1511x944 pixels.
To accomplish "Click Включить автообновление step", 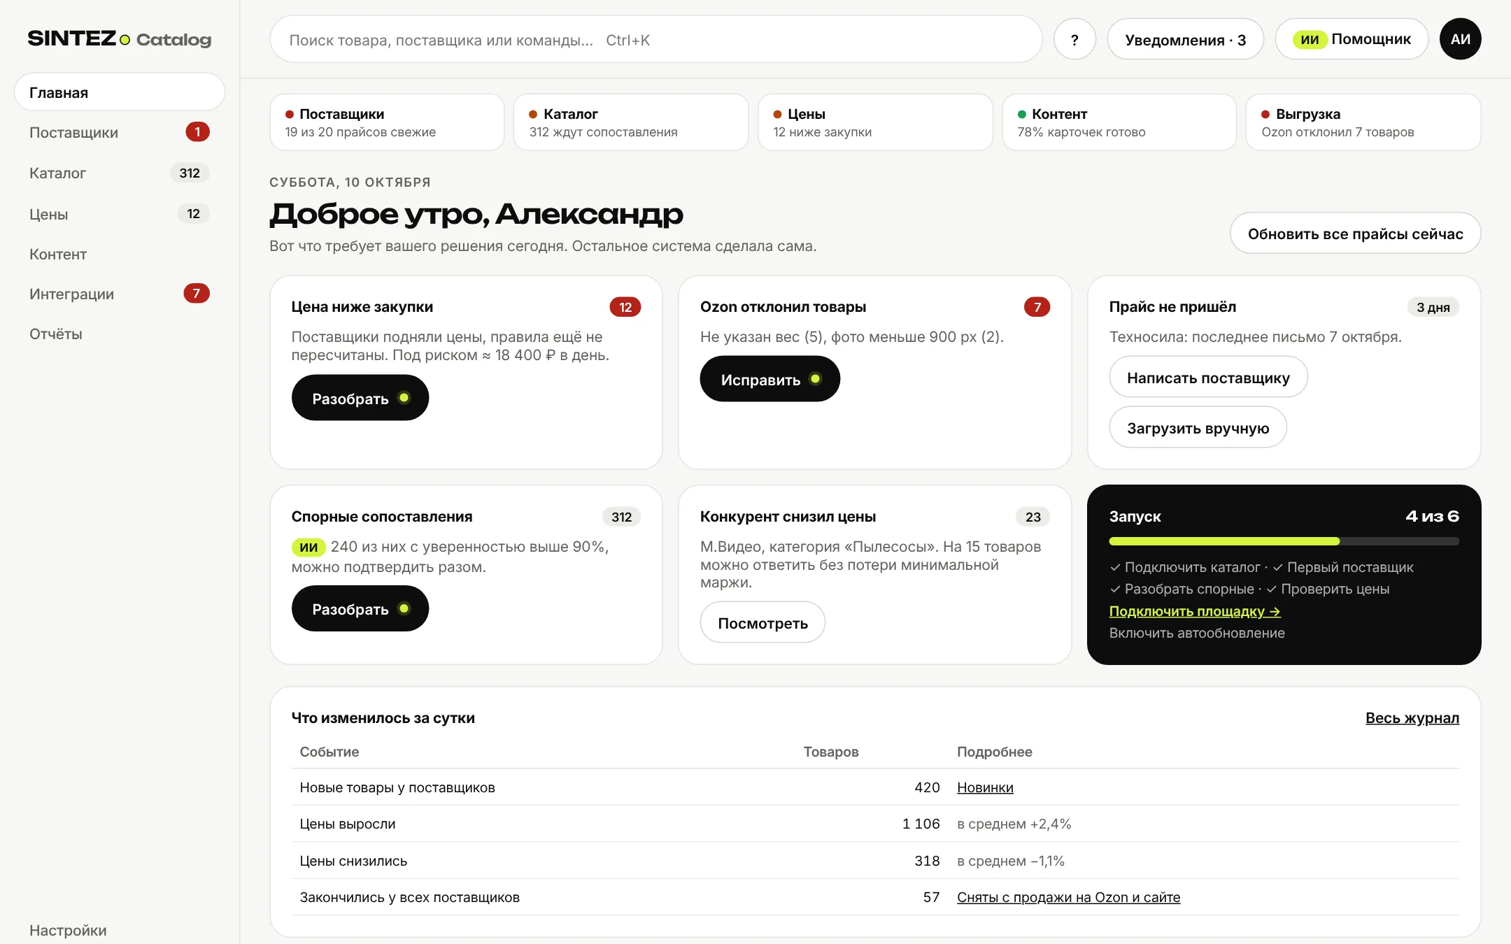I will 1197,633.
